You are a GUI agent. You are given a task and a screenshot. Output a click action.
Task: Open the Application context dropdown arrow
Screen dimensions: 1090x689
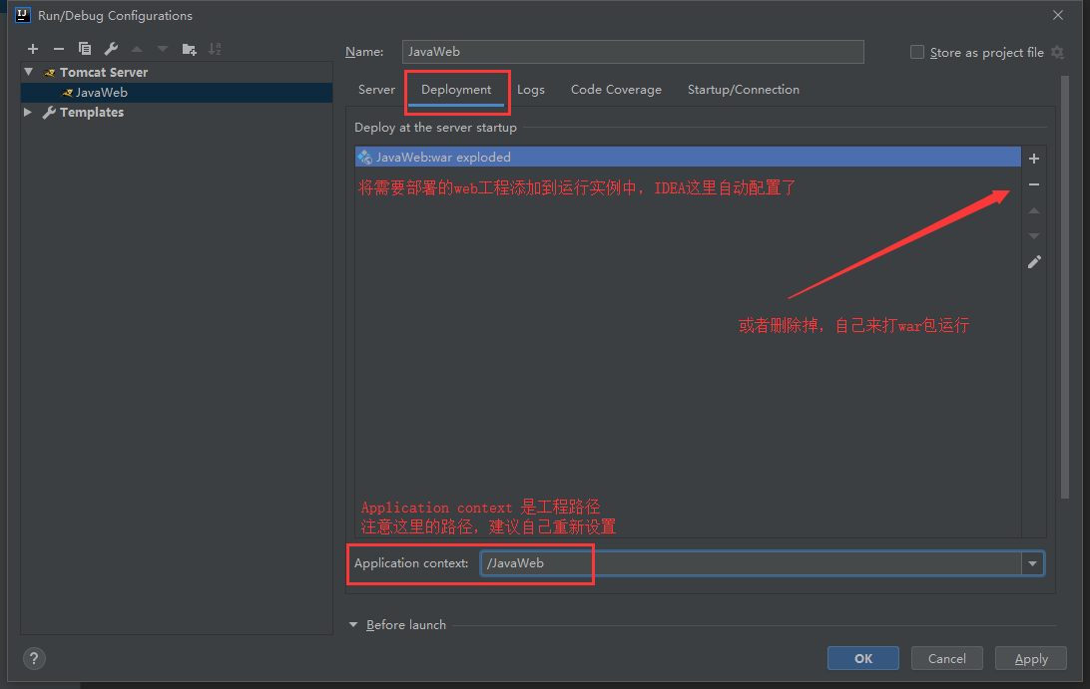tap(1032, 563)
